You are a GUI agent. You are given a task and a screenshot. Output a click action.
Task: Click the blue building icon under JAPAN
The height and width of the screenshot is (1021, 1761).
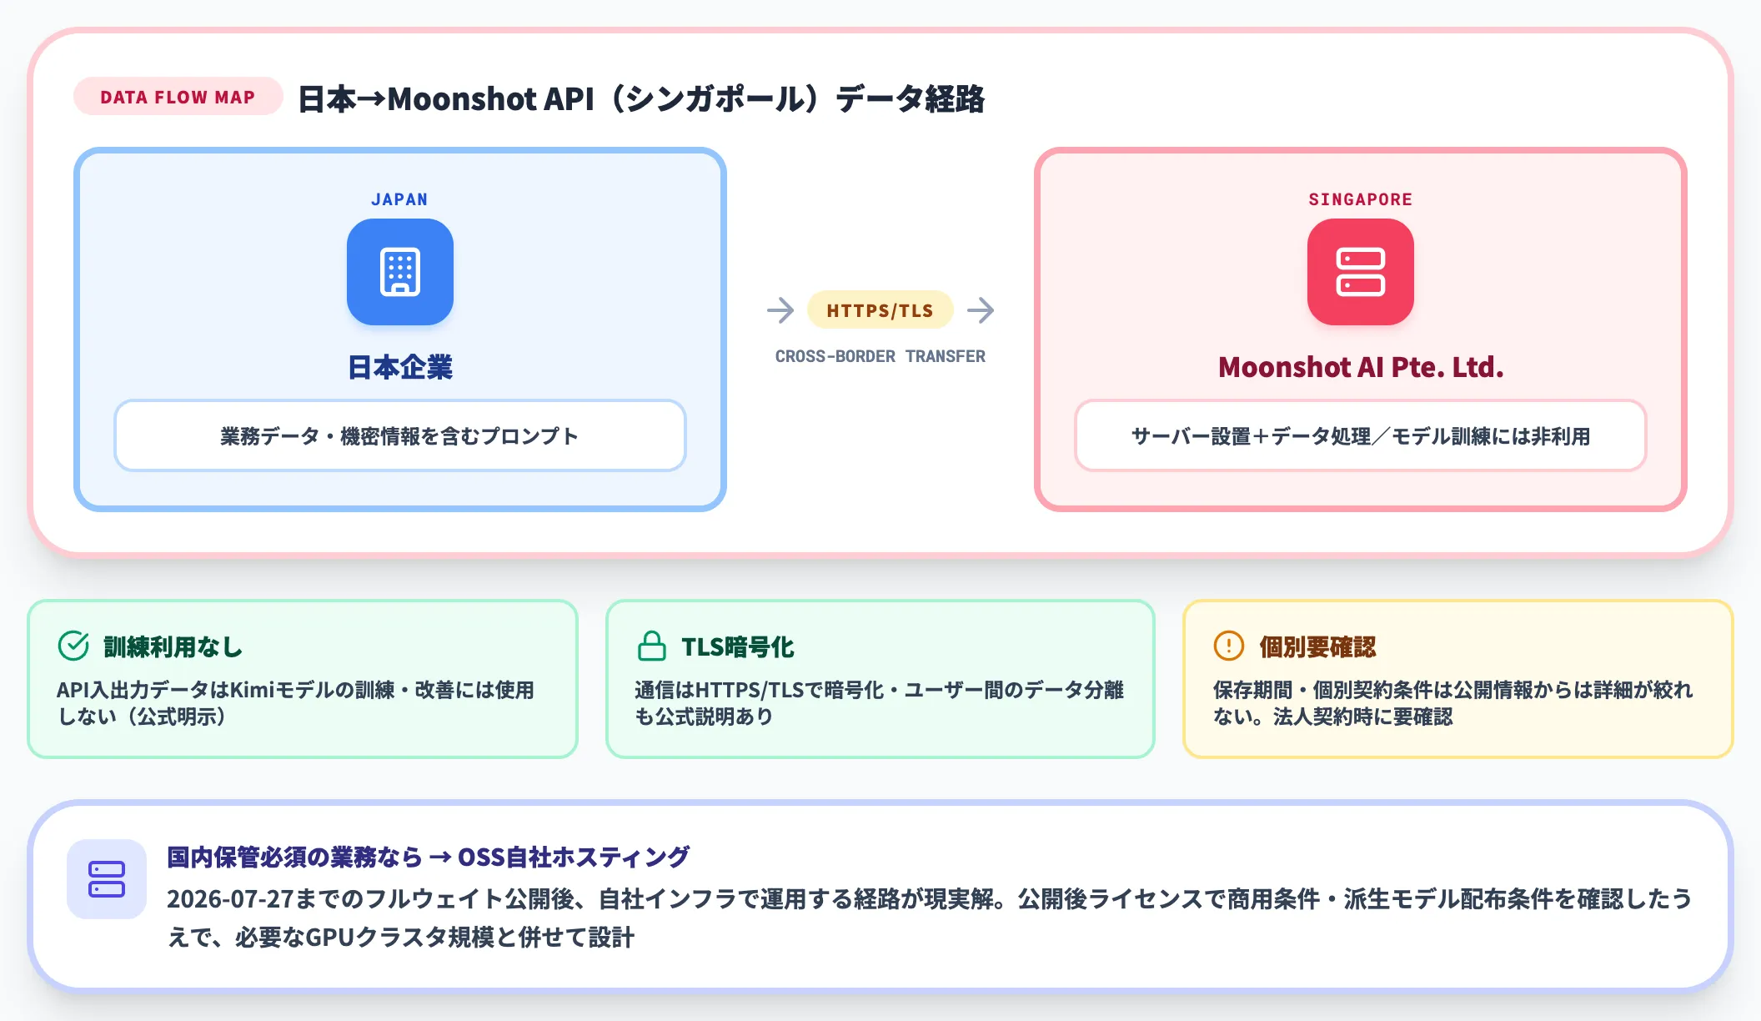coord(400,272)
